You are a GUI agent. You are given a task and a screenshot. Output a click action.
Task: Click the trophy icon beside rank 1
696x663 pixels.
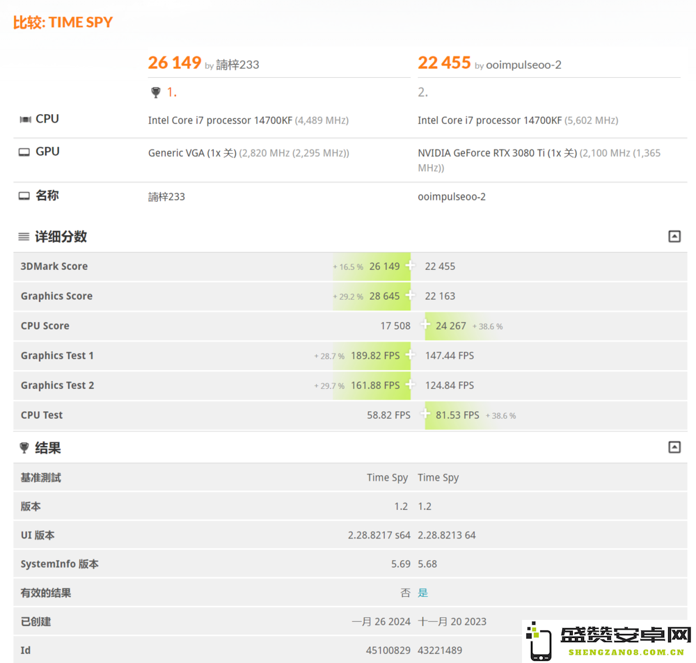(x=156, y=93)
